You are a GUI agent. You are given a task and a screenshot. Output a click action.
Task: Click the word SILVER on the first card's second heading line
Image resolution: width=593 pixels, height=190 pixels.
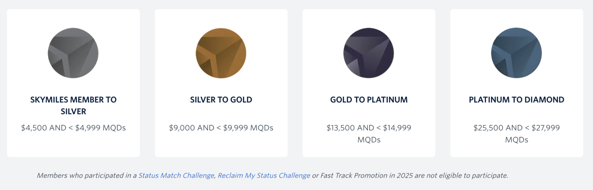[73, 111]
